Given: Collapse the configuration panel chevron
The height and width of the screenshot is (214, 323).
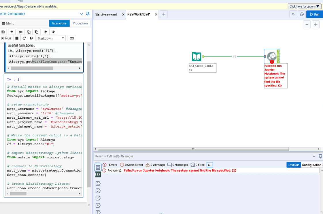Looking at the screenshot, I should coord(82,14).
